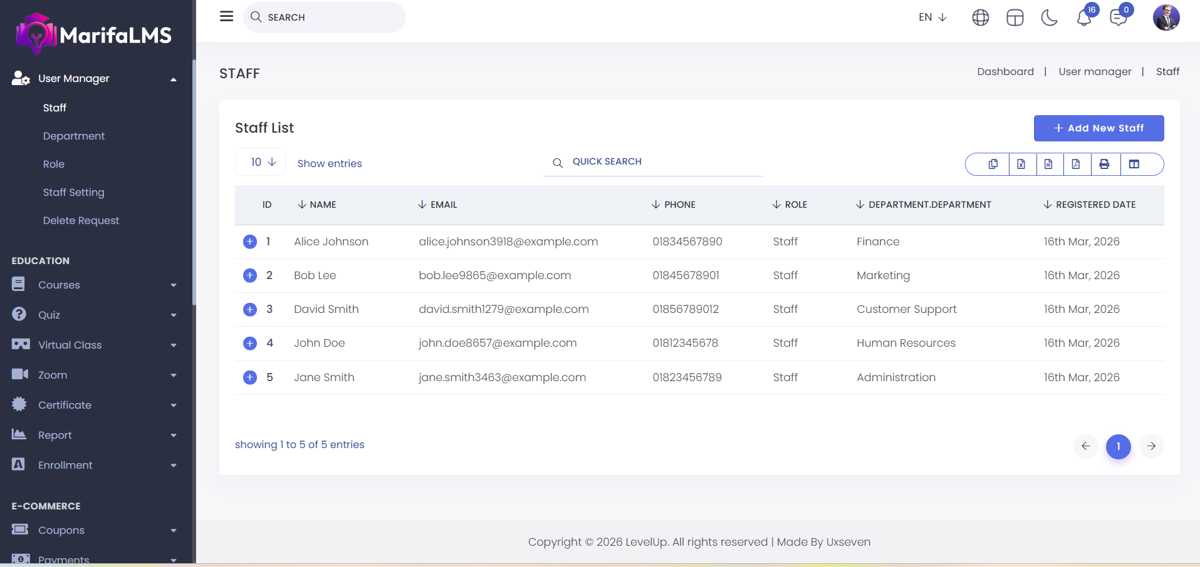1200x567 pixels.
Task: Select Staff Setting in sidebar
Action: 74,192
